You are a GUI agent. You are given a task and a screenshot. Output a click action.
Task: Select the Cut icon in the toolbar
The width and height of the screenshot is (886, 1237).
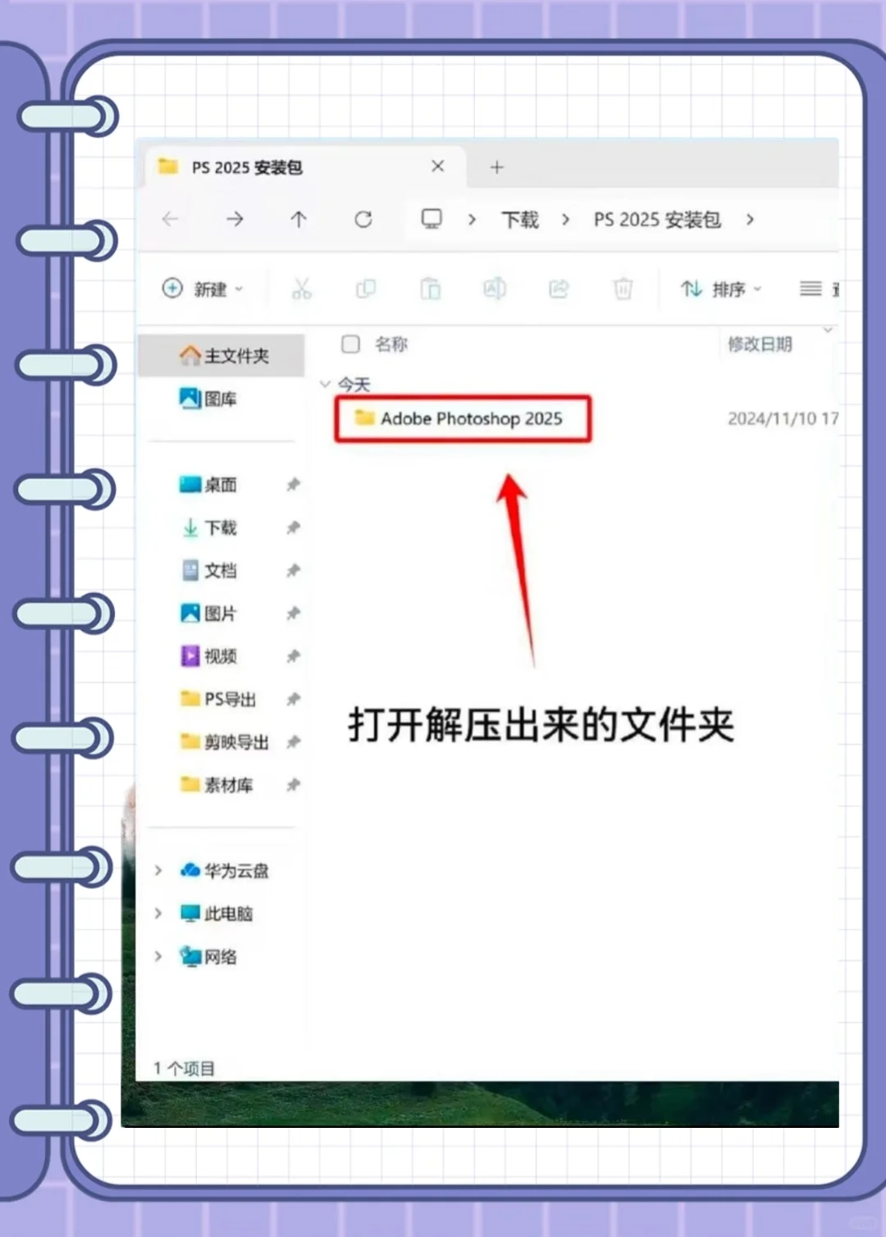[302, 289]
